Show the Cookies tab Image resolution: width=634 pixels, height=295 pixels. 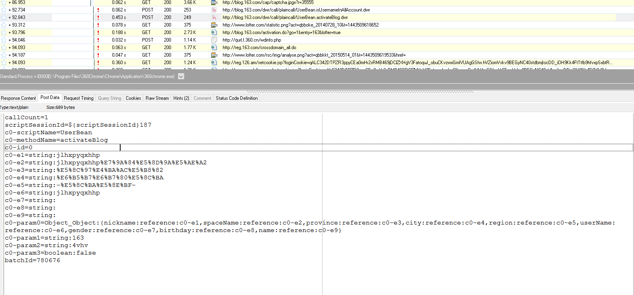pos(133,98)
